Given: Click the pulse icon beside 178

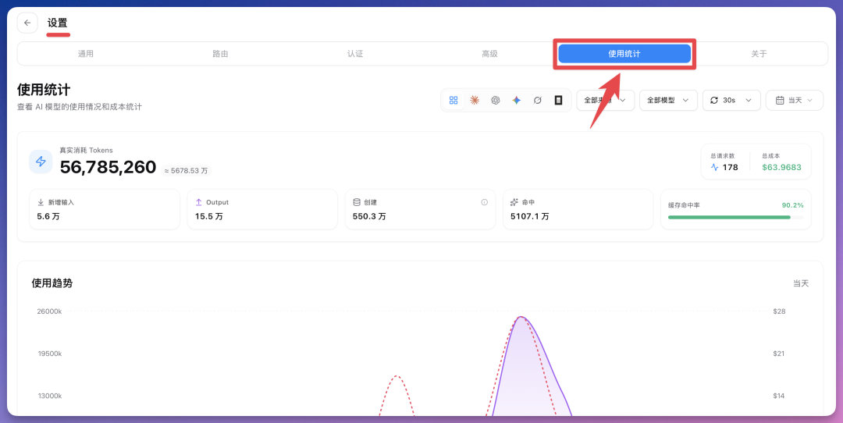Looking at the screenshot, I should (714, 167).
